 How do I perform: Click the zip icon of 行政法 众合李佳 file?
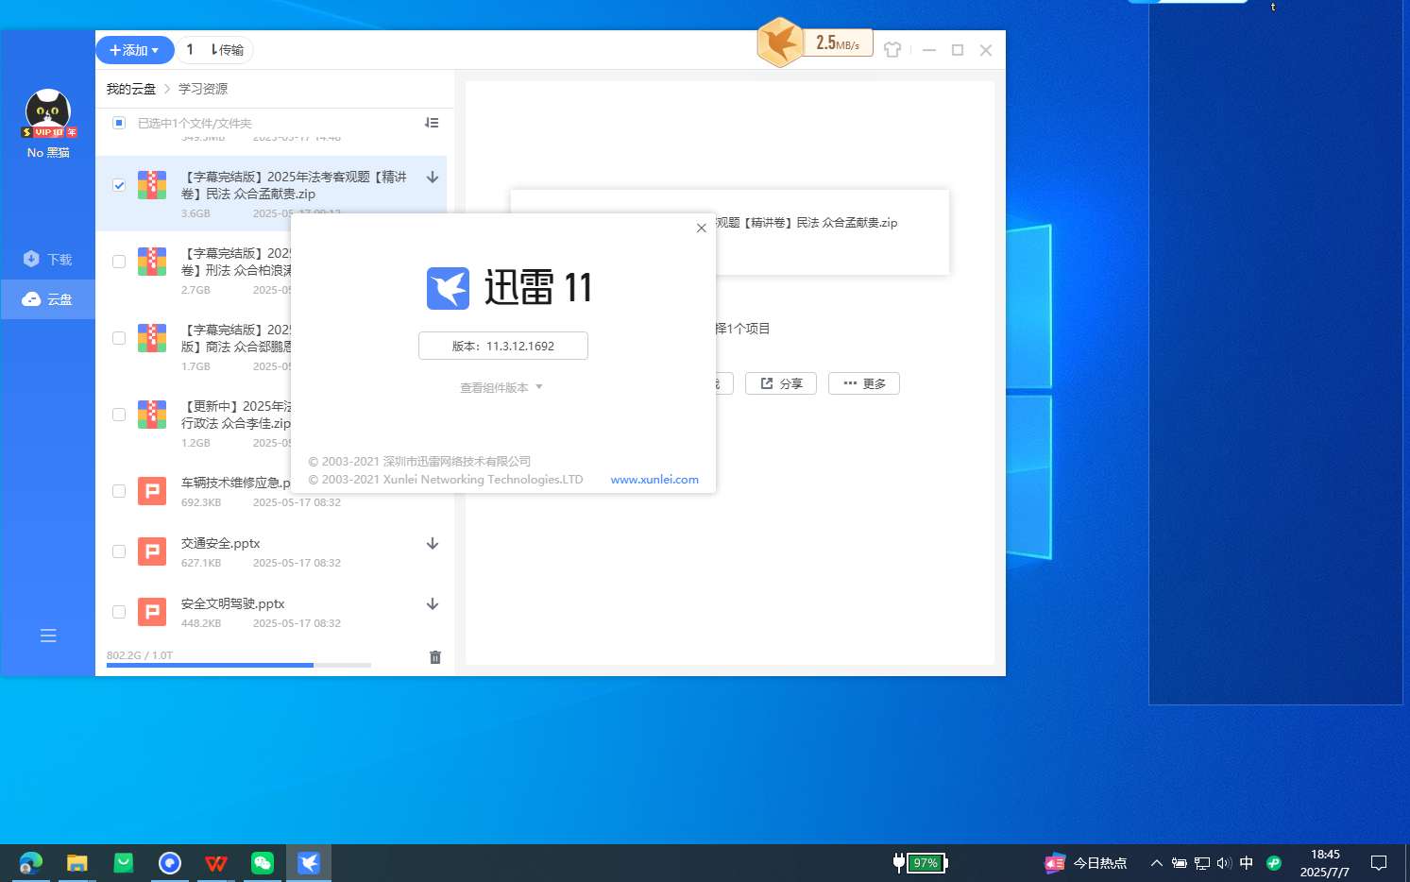[x=152, y=415]
